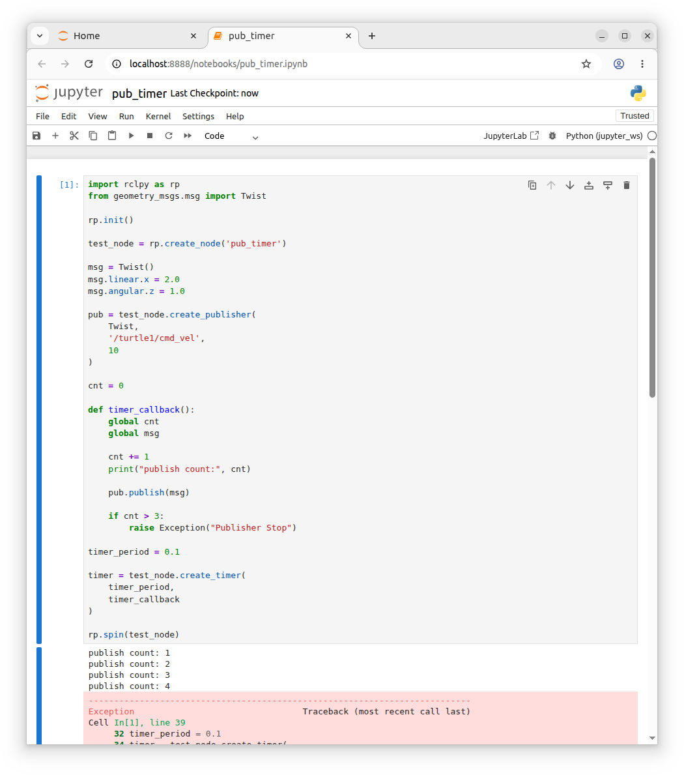Click the def timer_callback(): line

pos(141,410)
